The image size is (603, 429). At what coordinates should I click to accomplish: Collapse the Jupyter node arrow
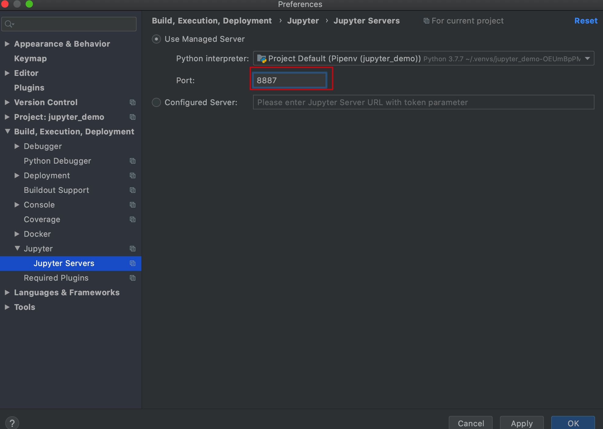17,248
